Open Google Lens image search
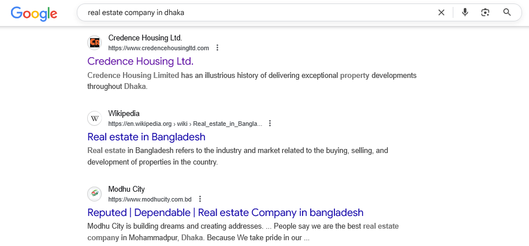Image resolution: width=529 pixels, height=246 pixels. tap(485, 12)
